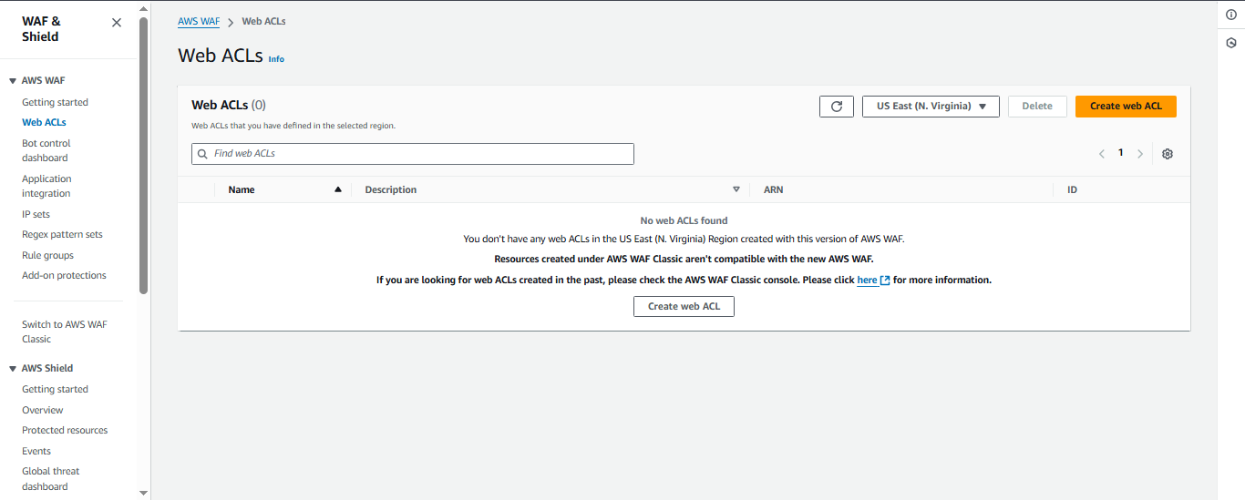Click the Find web ACLs search field
Image resolution: width=1245 pixels, height=500 pixels.
click(412, 154)
